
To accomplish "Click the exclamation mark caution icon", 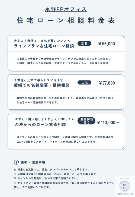I will click(16, 162).
